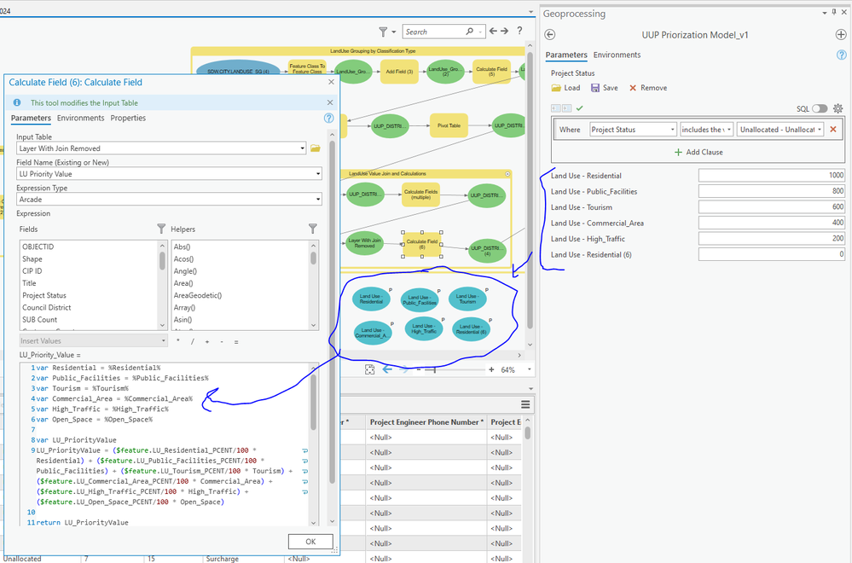Click the Land Use - Residential (6) value field

pos(772,254)
